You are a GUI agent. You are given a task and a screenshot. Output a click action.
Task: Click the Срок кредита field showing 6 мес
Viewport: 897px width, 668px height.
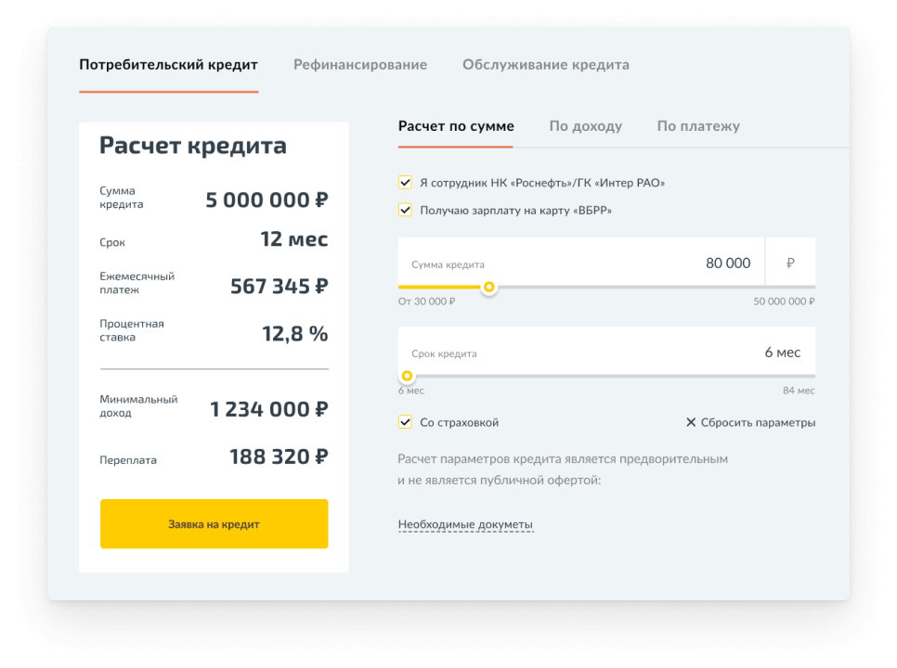click(x=606, y=352)
